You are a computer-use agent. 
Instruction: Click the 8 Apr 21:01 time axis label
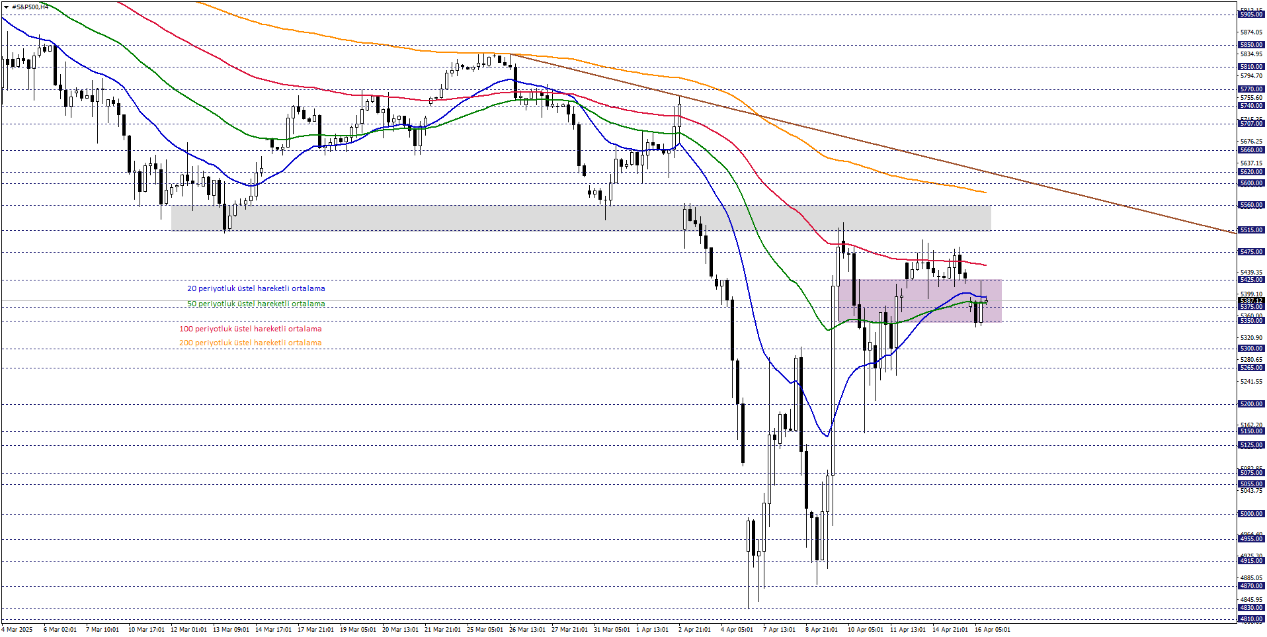pos(822,630)
